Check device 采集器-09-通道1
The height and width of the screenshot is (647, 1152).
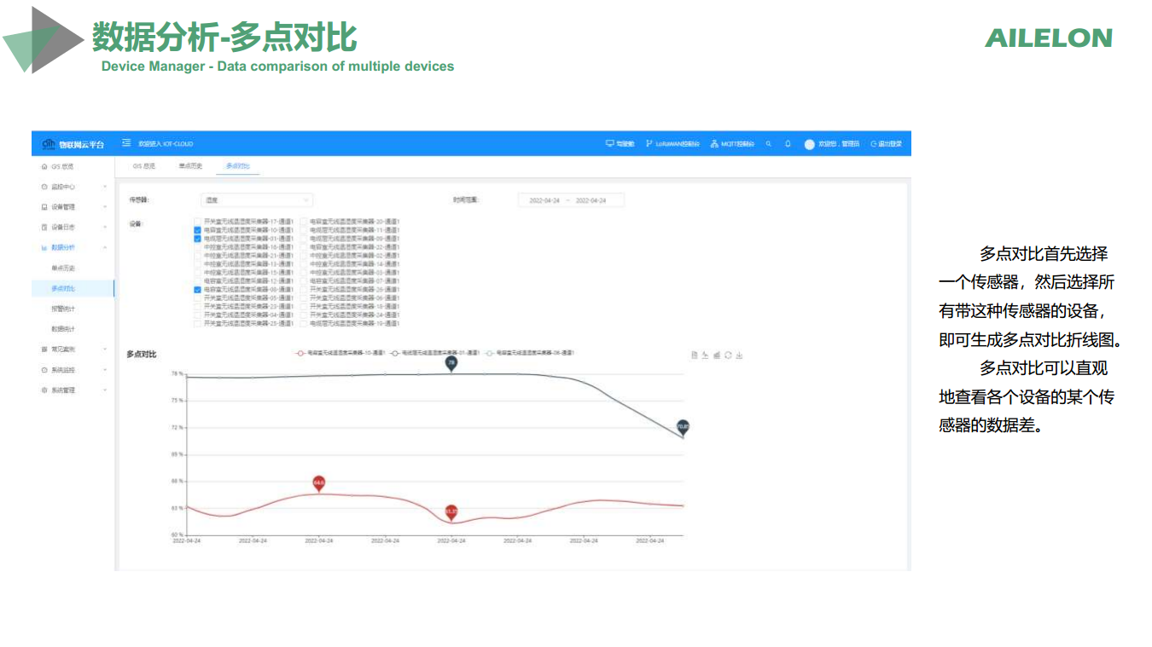304,239
